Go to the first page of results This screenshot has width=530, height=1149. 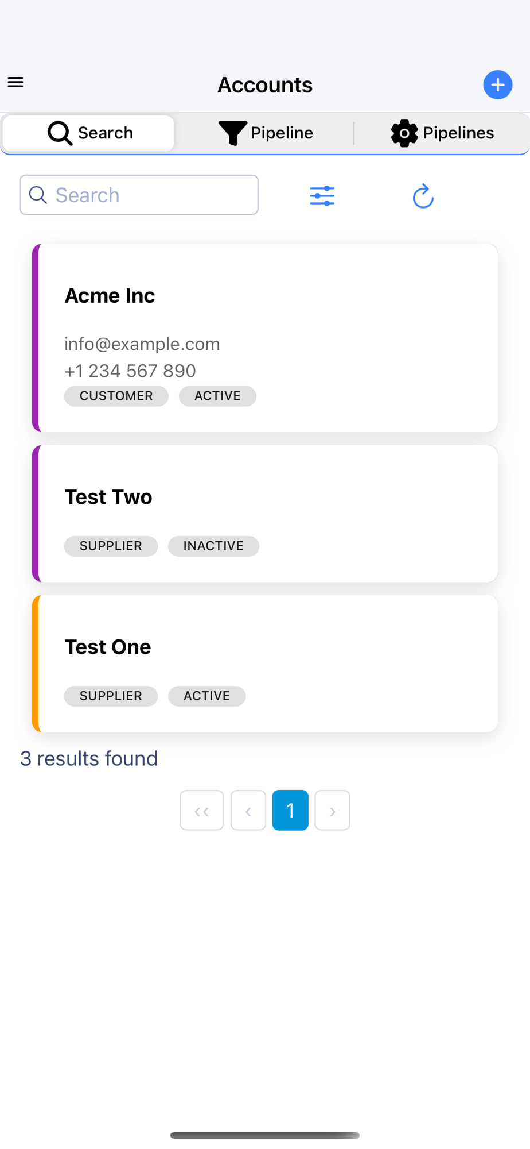(x=201, y=811)
